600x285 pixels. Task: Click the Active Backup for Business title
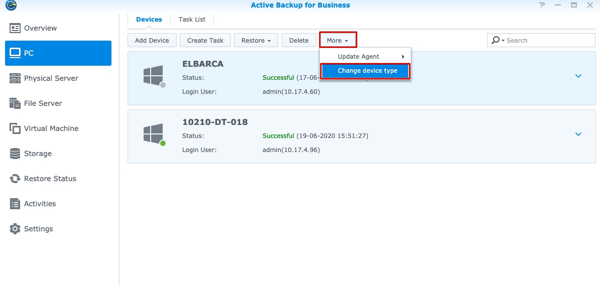(300, 5)
